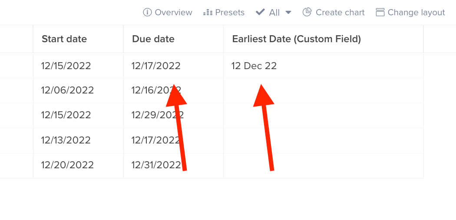Click the Overview info icon

(x=147, y=12)
